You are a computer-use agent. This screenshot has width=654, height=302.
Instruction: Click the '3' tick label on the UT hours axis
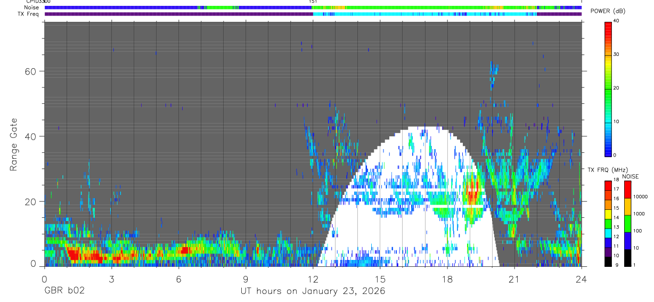point(111,279)
